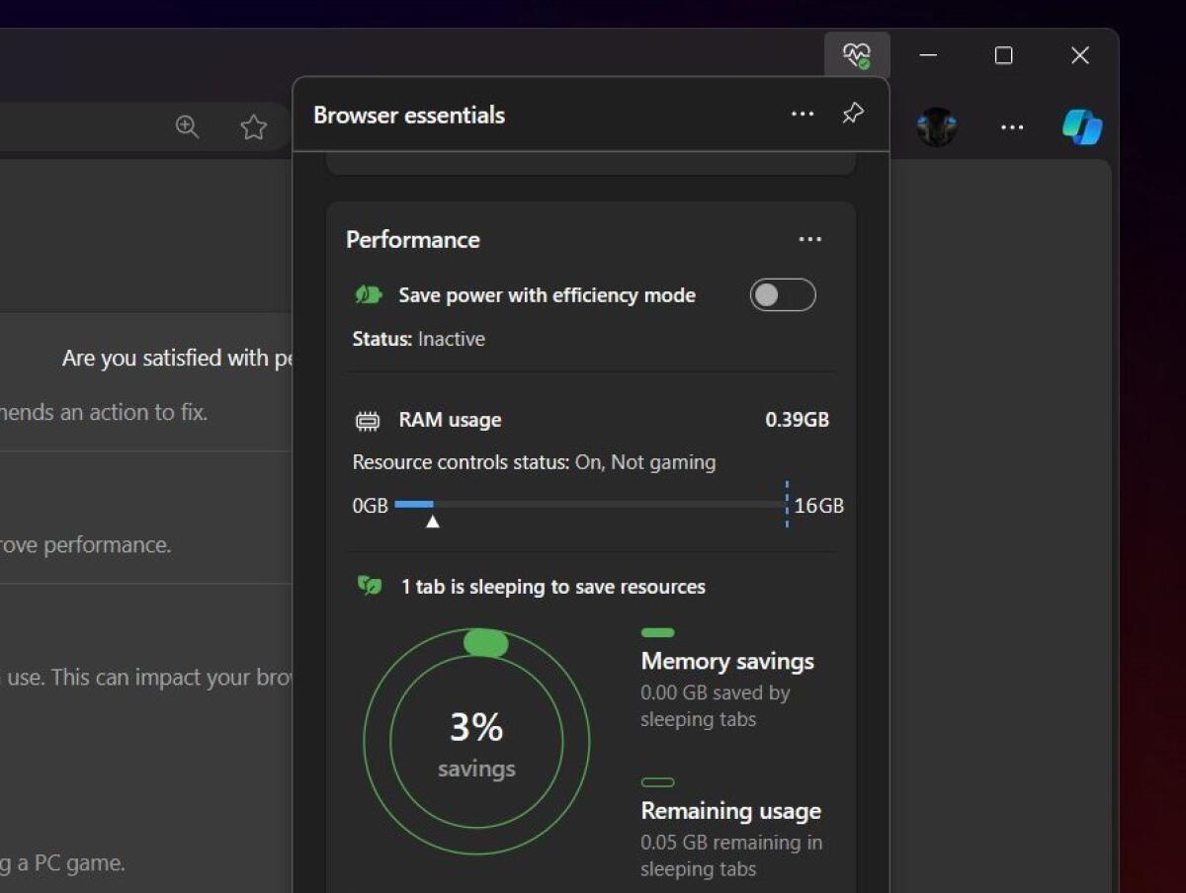This screenshot has height=893, width=1186.
Task: Add page to favorites with the star icon
Action: tap(253, 126)
